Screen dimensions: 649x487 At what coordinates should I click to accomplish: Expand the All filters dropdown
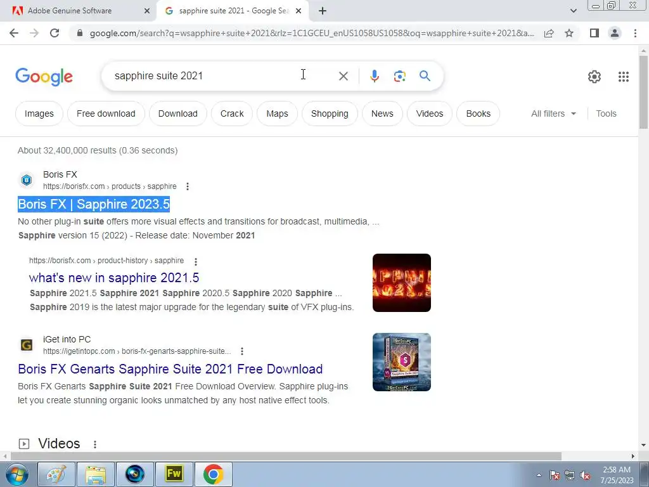coord(553,114)
